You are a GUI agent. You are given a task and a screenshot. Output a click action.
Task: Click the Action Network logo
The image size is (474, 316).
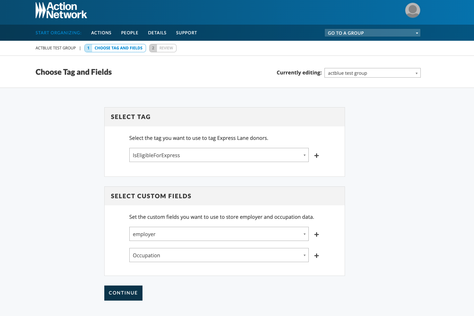[x=61, y=11]
